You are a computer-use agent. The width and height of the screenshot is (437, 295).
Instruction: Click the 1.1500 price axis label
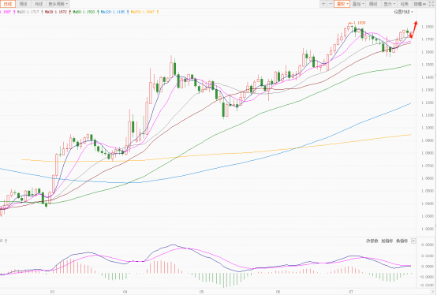(x=428, y=65)
